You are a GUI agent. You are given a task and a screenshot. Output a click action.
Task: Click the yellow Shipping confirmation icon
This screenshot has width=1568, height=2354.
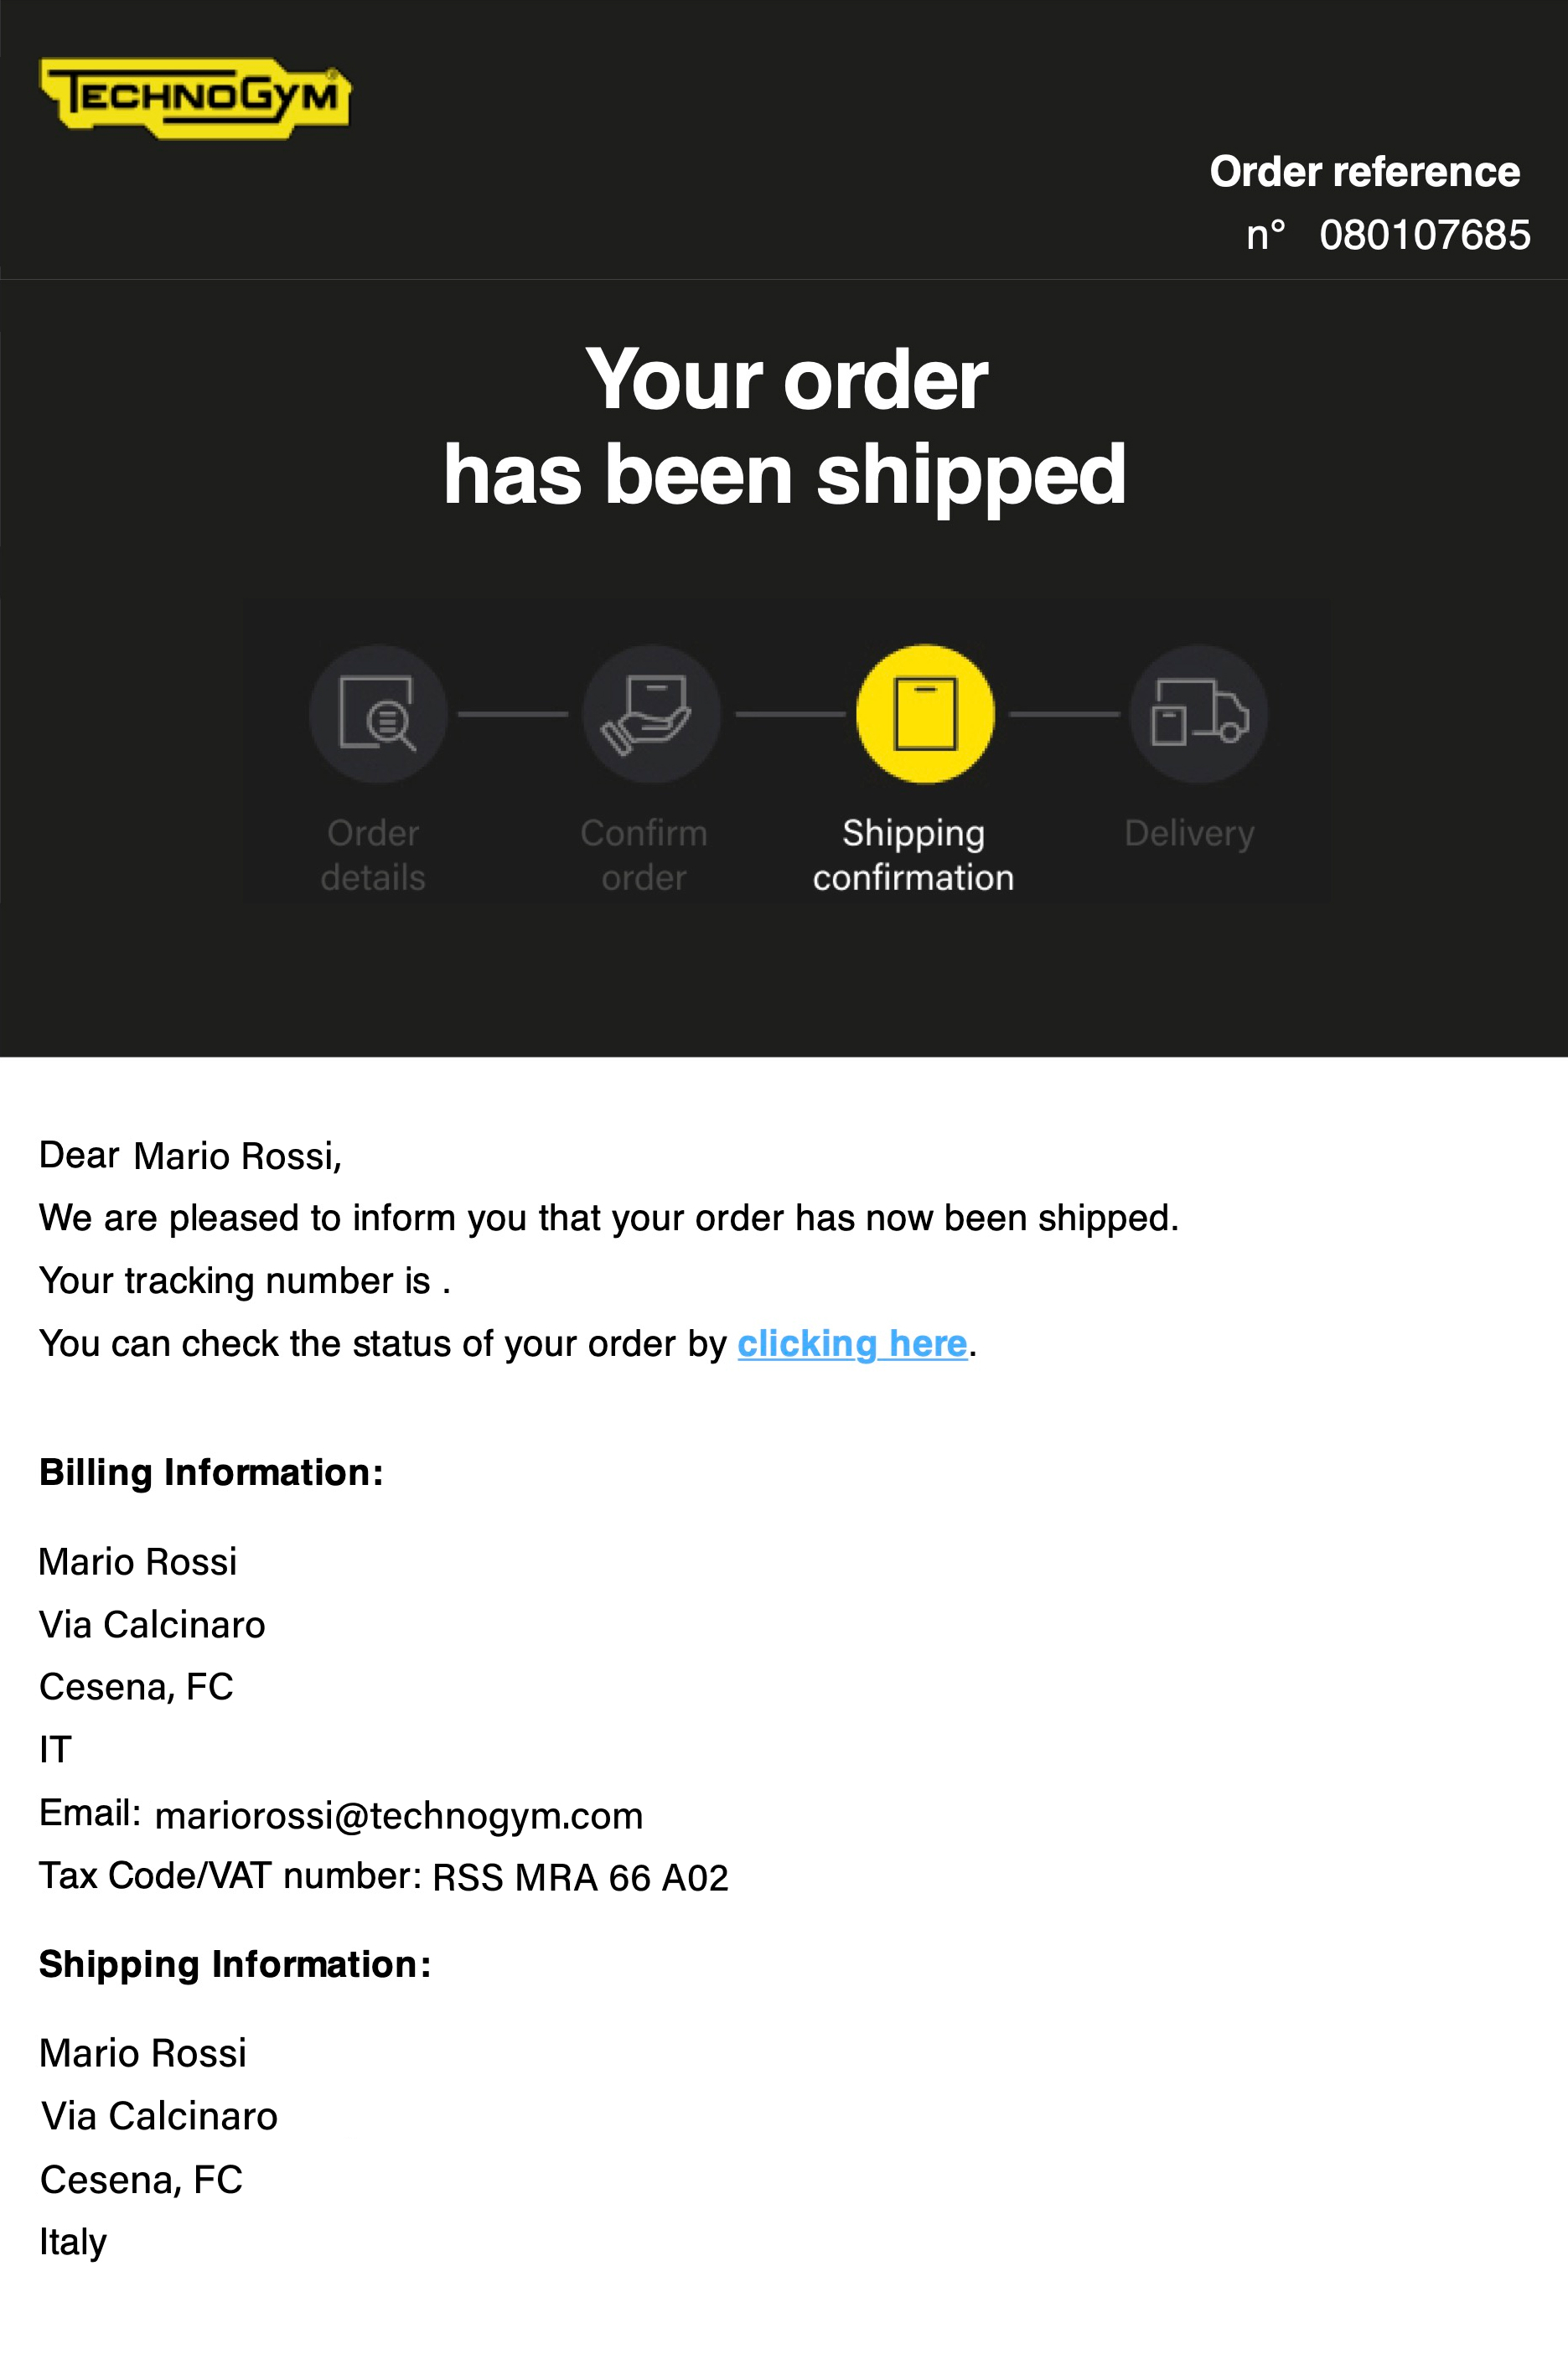(x=925, y=714)
